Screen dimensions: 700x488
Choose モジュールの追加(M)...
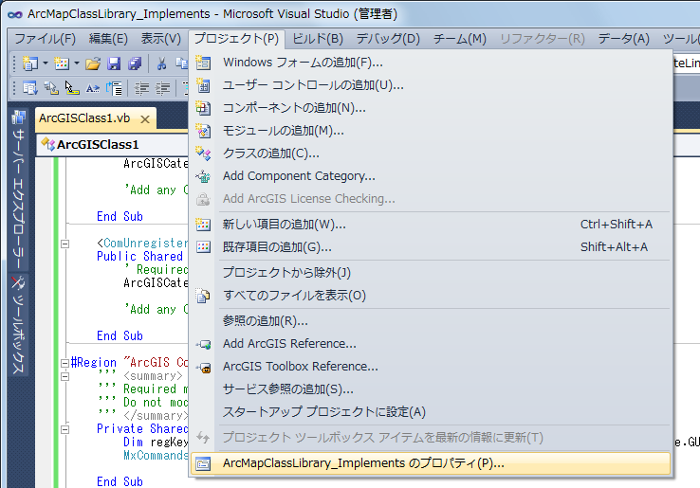click(431, 131)
